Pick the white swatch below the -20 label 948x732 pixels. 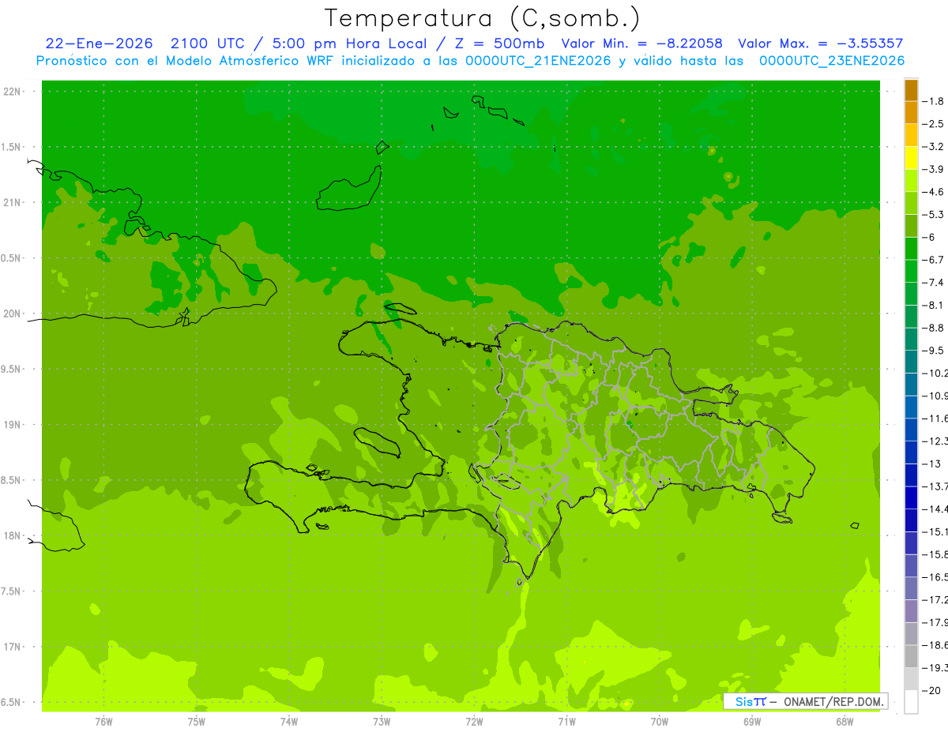click(x=911, y=701)
